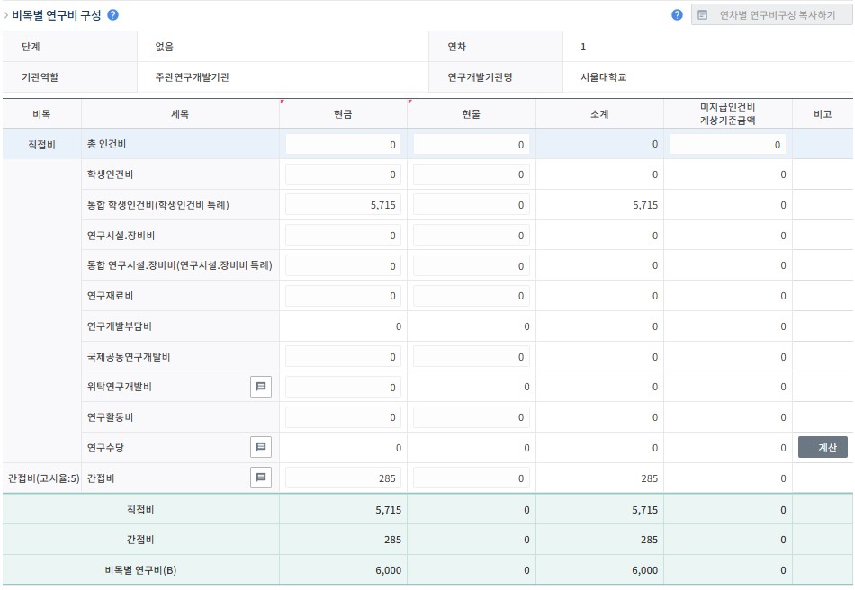Viewport: 855px width, 590px height.
Task: Edit 현금 field for 총 인건비
Action: point(343,145)
